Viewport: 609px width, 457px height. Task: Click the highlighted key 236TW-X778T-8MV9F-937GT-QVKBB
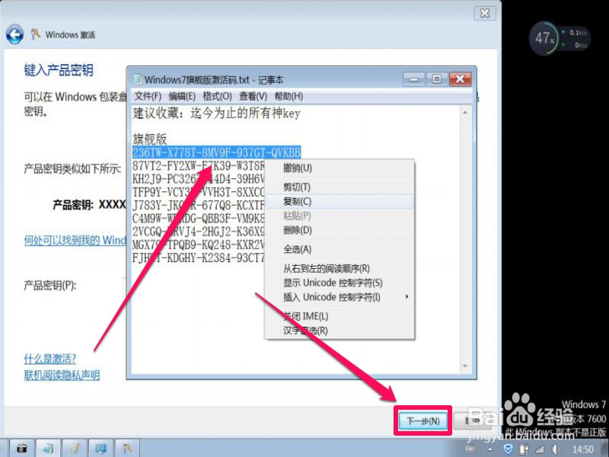(x=216, y=152)
